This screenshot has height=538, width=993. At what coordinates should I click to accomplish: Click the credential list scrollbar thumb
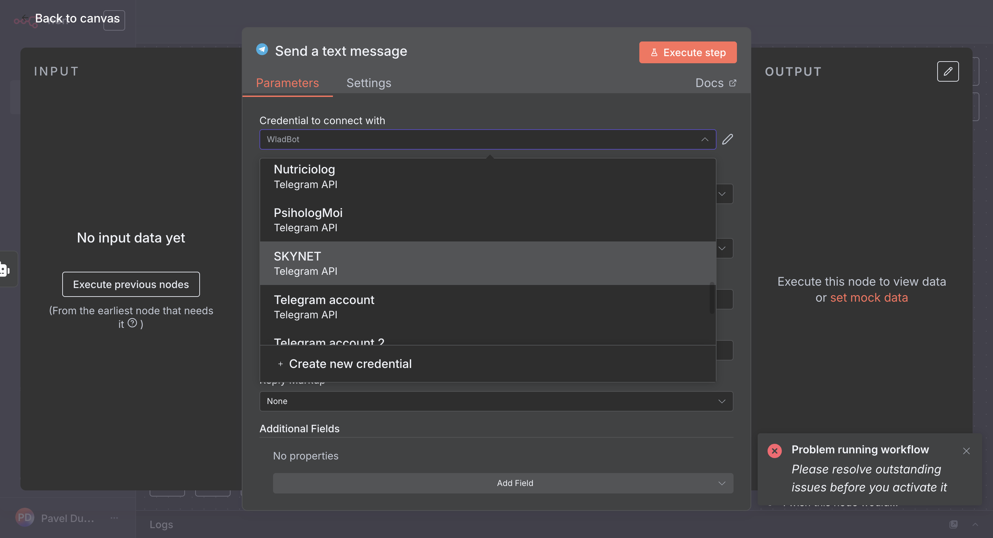(712, 298)
